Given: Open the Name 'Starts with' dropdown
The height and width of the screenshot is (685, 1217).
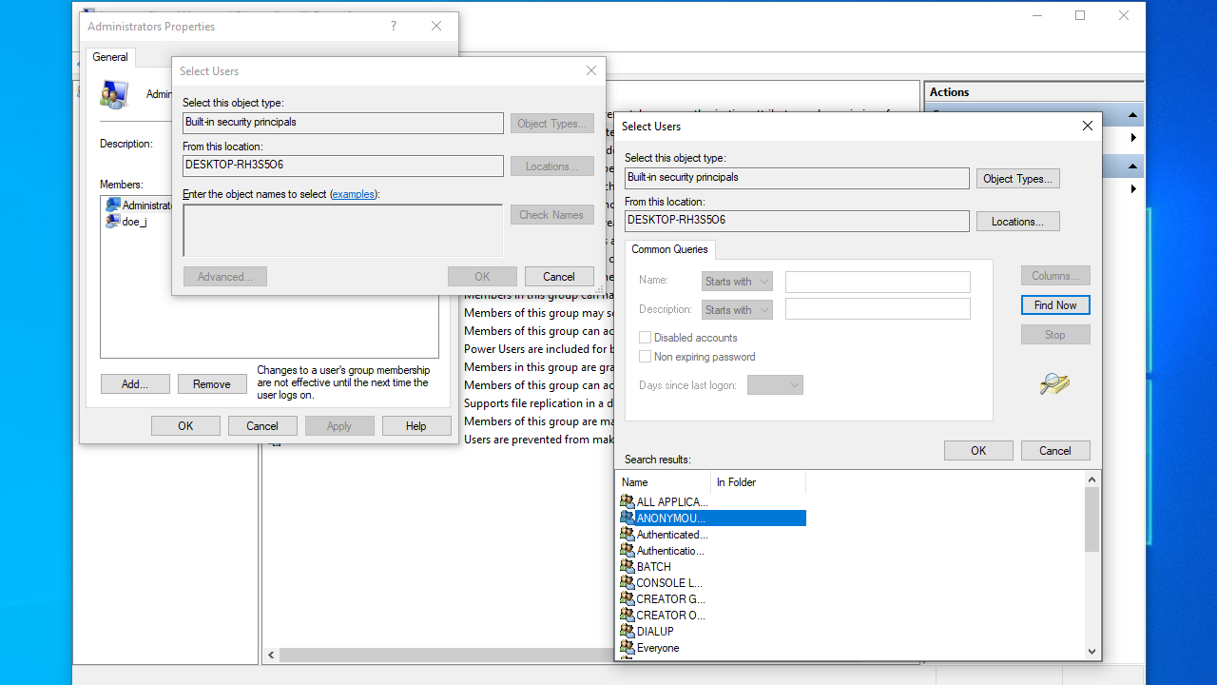Looking at the screenshot, I should tap(737, 282).
